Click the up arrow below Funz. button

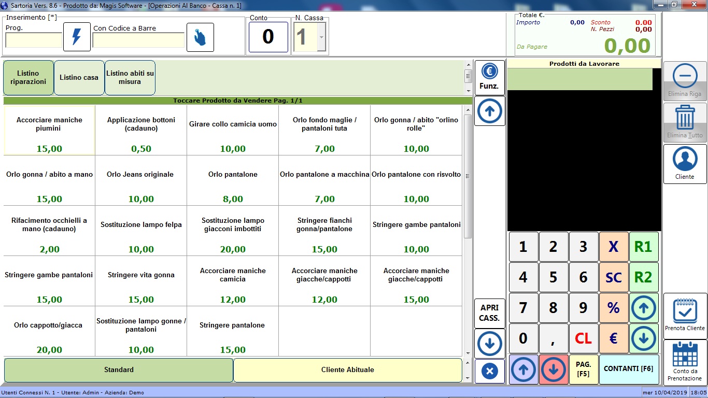489,111
